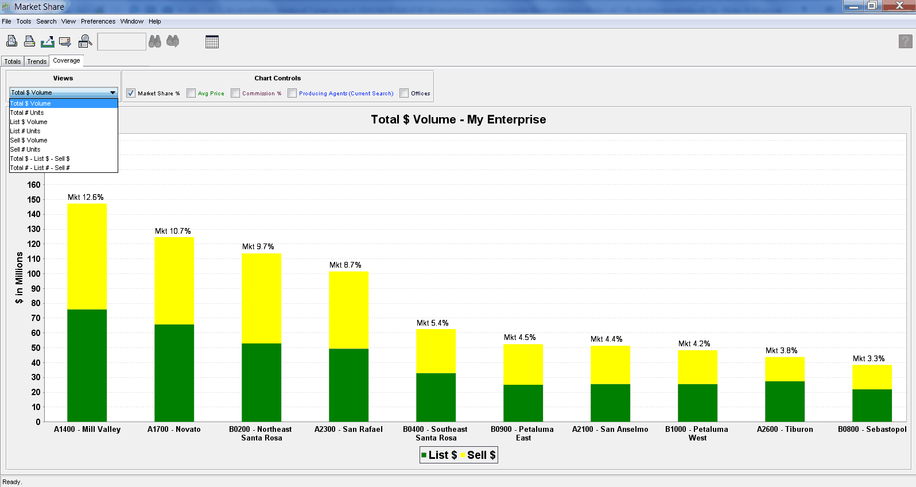Click the print preview icon

pos(11,41)
